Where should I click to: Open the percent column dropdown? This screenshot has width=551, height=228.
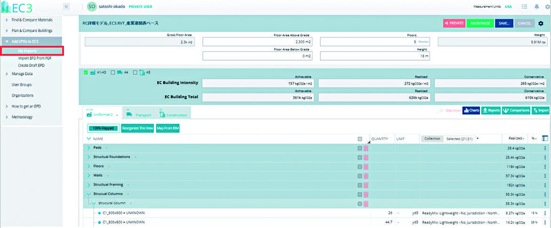(x=534, y=139)
